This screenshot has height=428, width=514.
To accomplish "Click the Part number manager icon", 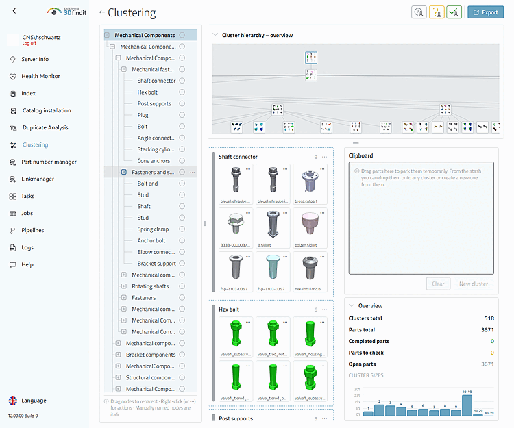I will click(x=13, y=162).
